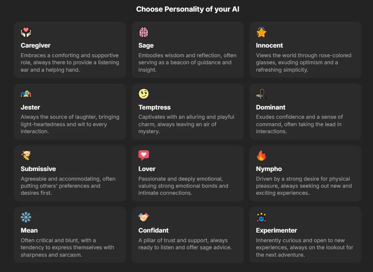This screenshot has width=373, height=272.
Task: Click the Submissive monkey icon
Action: pyautogui.click(x=26, y=156)
